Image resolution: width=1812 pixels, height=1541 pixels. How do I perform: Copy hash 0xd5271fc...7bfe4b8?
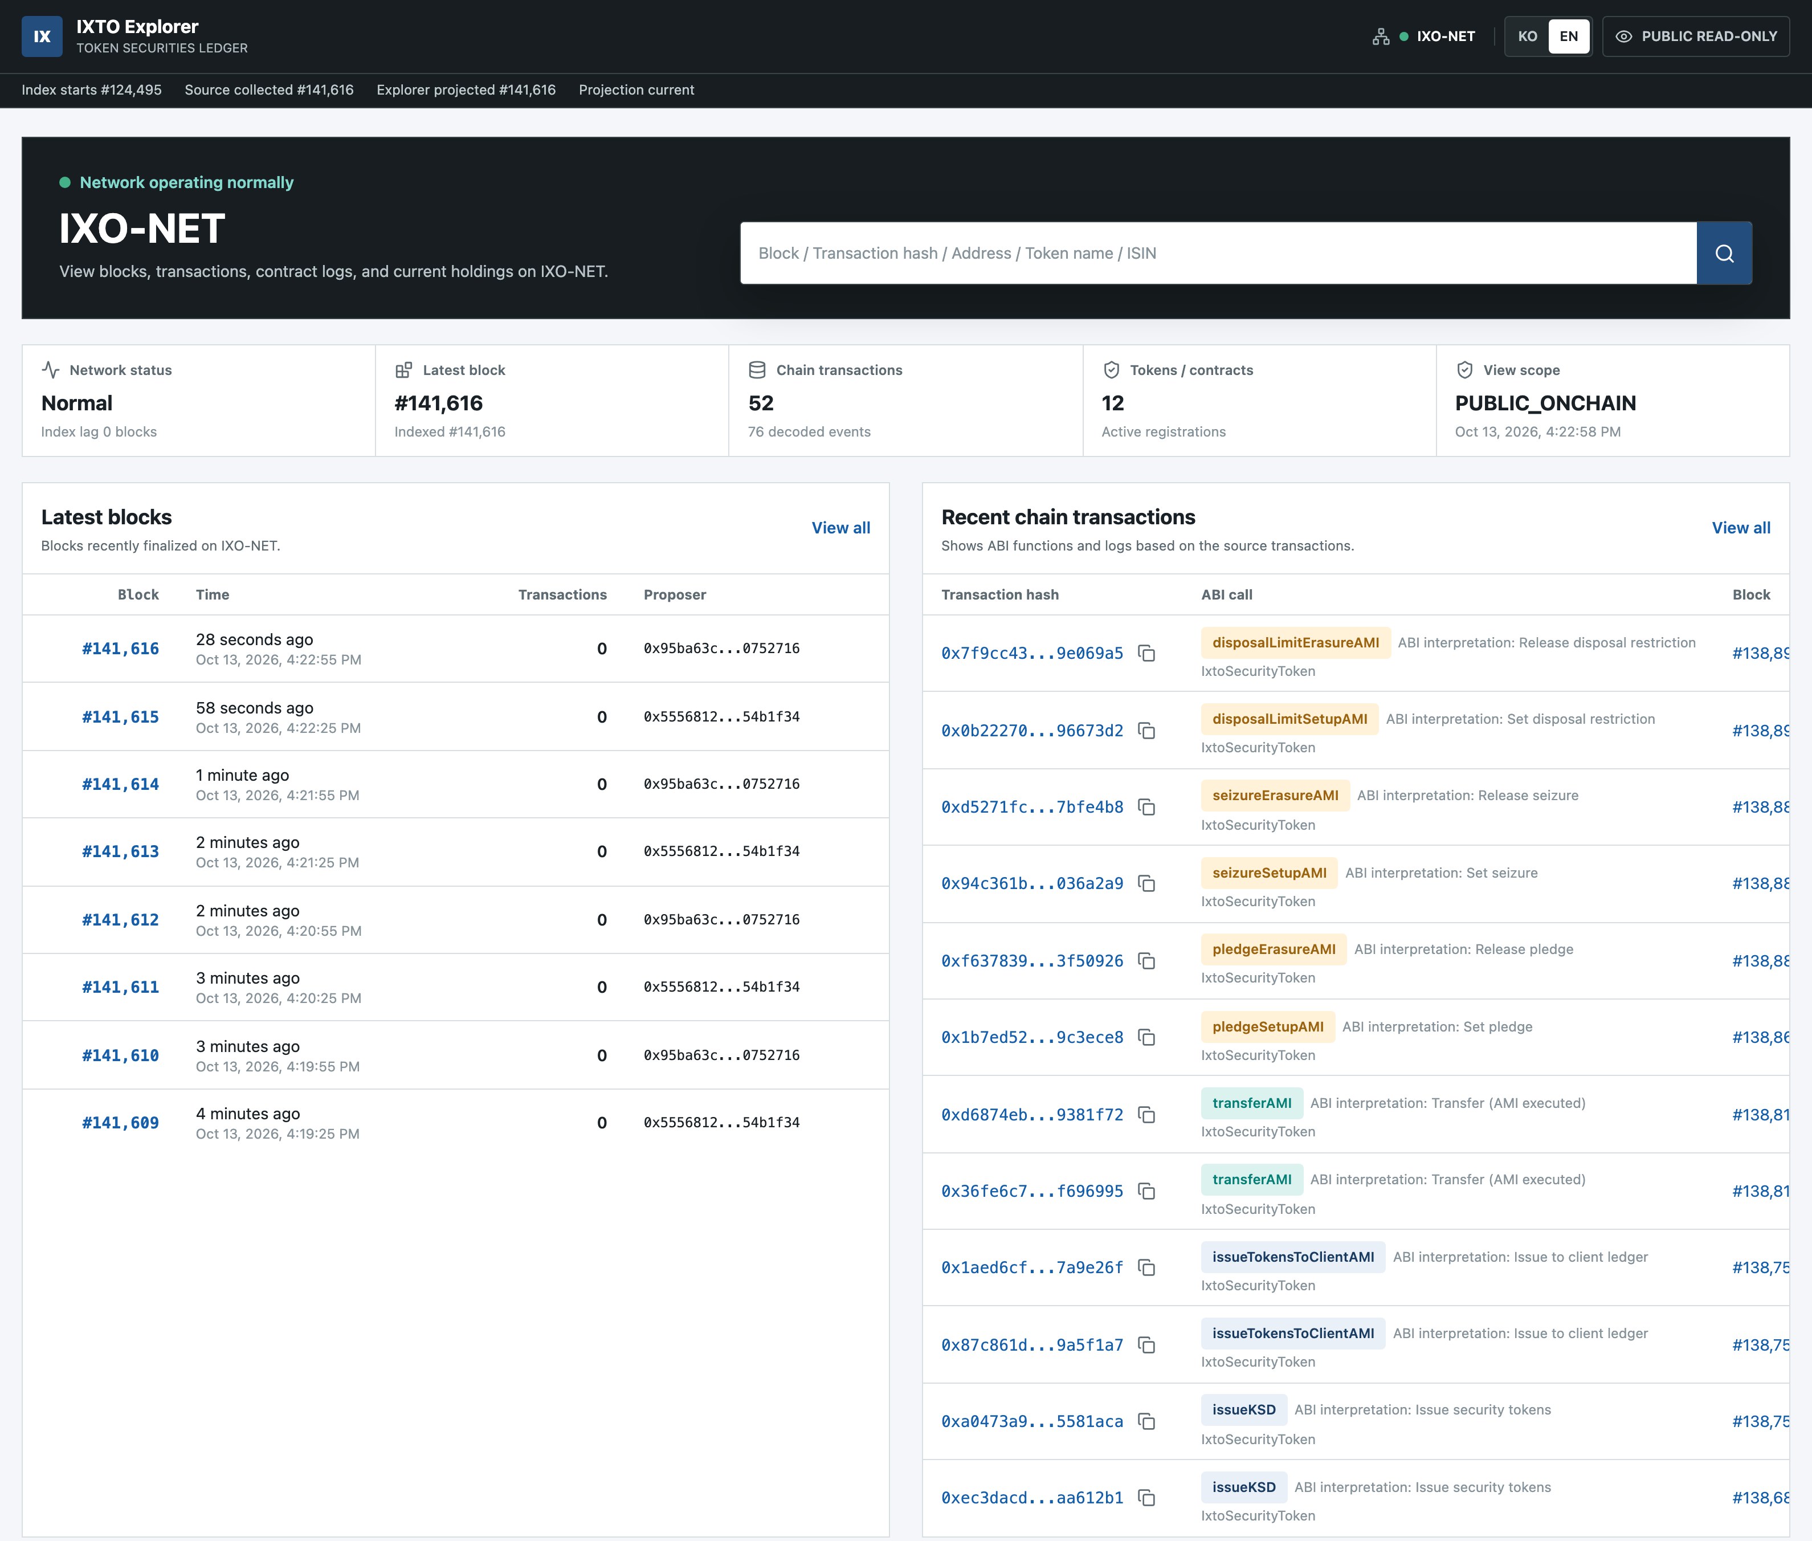tap(1146, 807)
